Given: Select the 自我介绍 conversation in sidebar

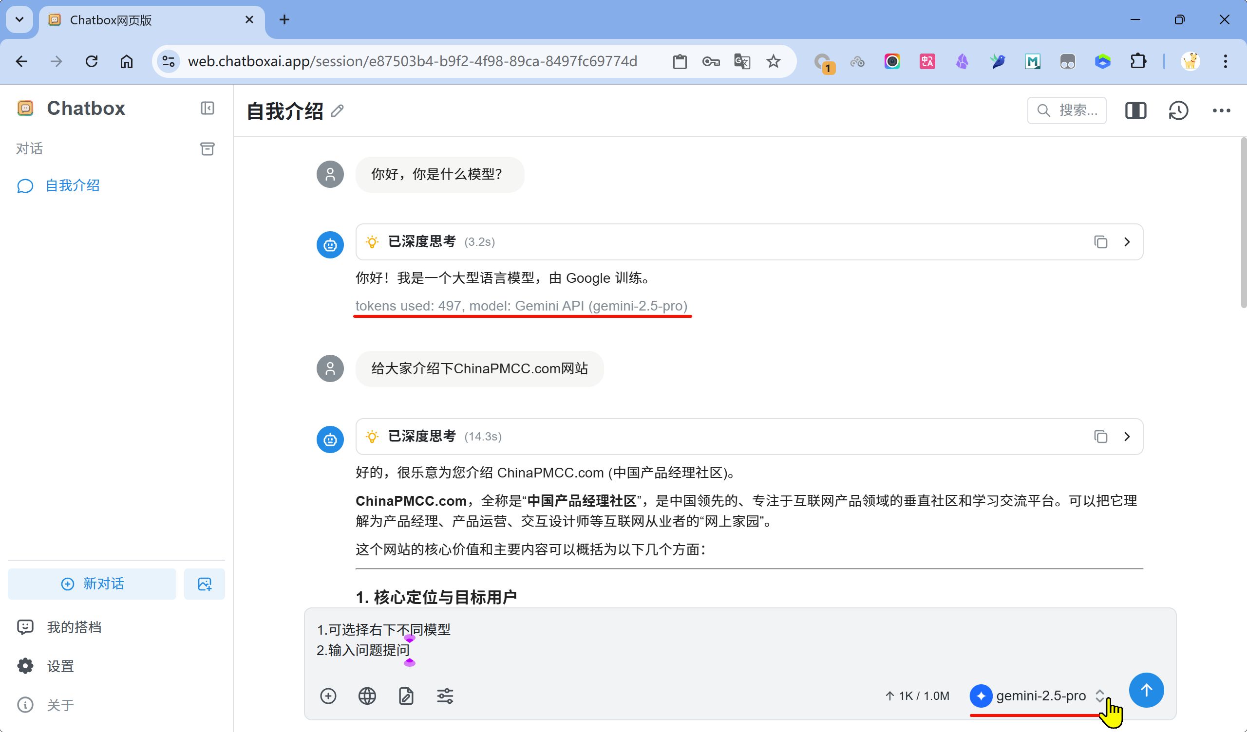Looking at the screenshot, I should coord(72,186).
